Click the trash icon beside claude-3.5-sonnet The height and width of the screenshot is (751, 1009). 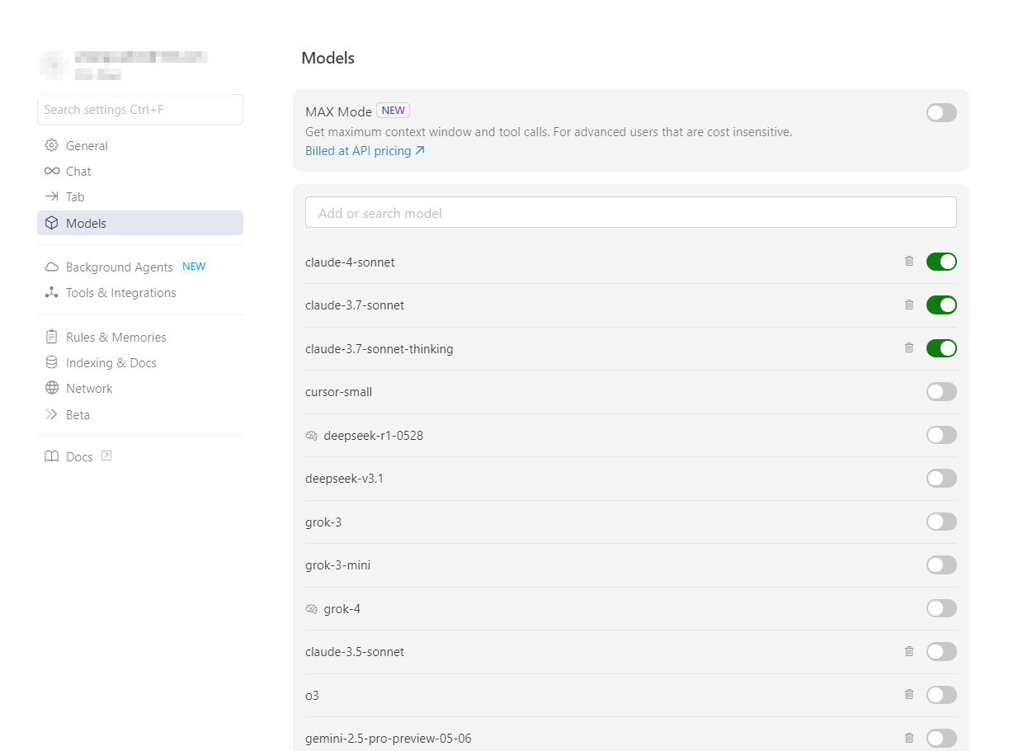point(909,651)
